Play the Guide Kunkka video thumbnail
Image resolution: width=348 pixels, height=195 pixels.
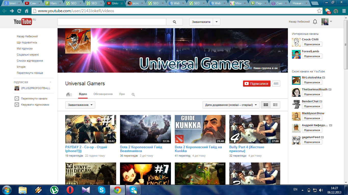(200, 129)
